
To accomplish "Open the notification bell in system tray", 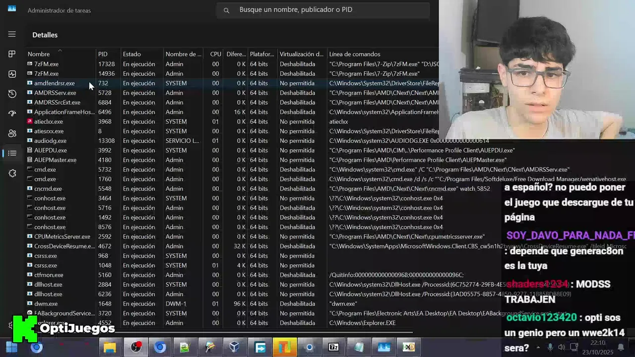I will click(621, 347).
